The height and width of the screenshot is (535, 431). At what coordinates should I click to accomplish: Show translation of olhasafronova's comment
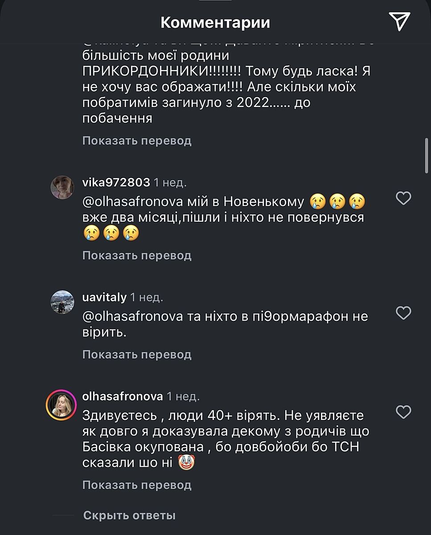coord(137,485)
